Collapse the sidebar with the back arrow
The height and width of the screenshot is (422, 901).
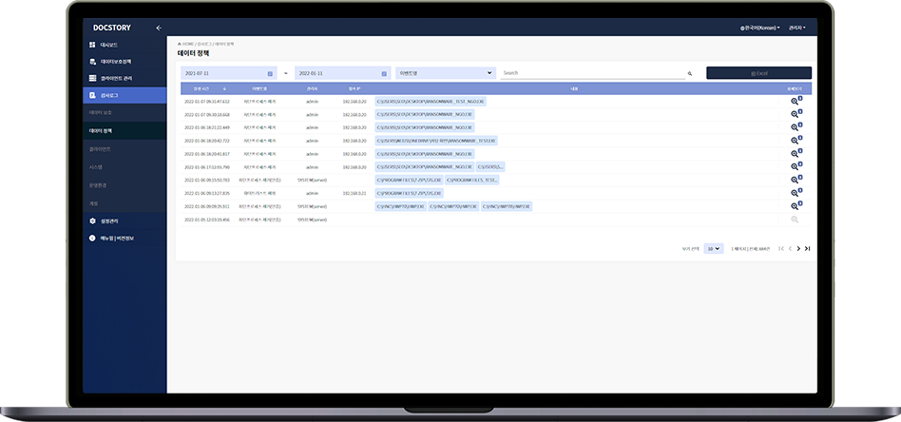[159, 28]
